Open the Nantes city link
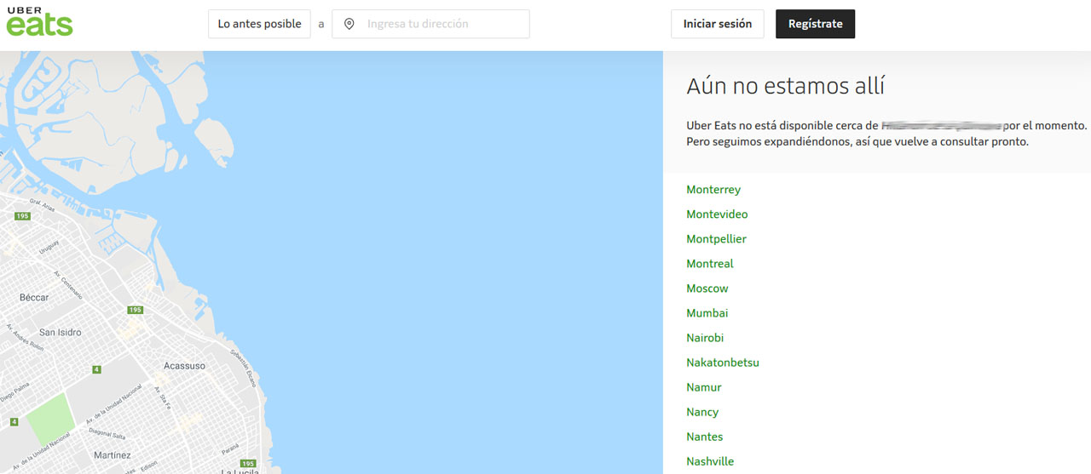The height and width of the screenshot is (474, 1091). 705,437
